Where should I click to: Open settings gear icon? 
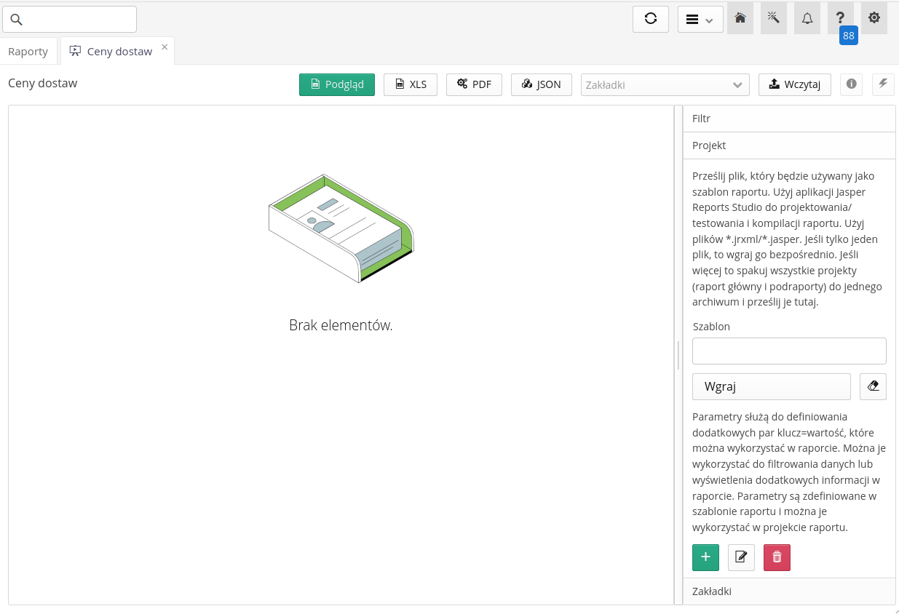point(874,19)
